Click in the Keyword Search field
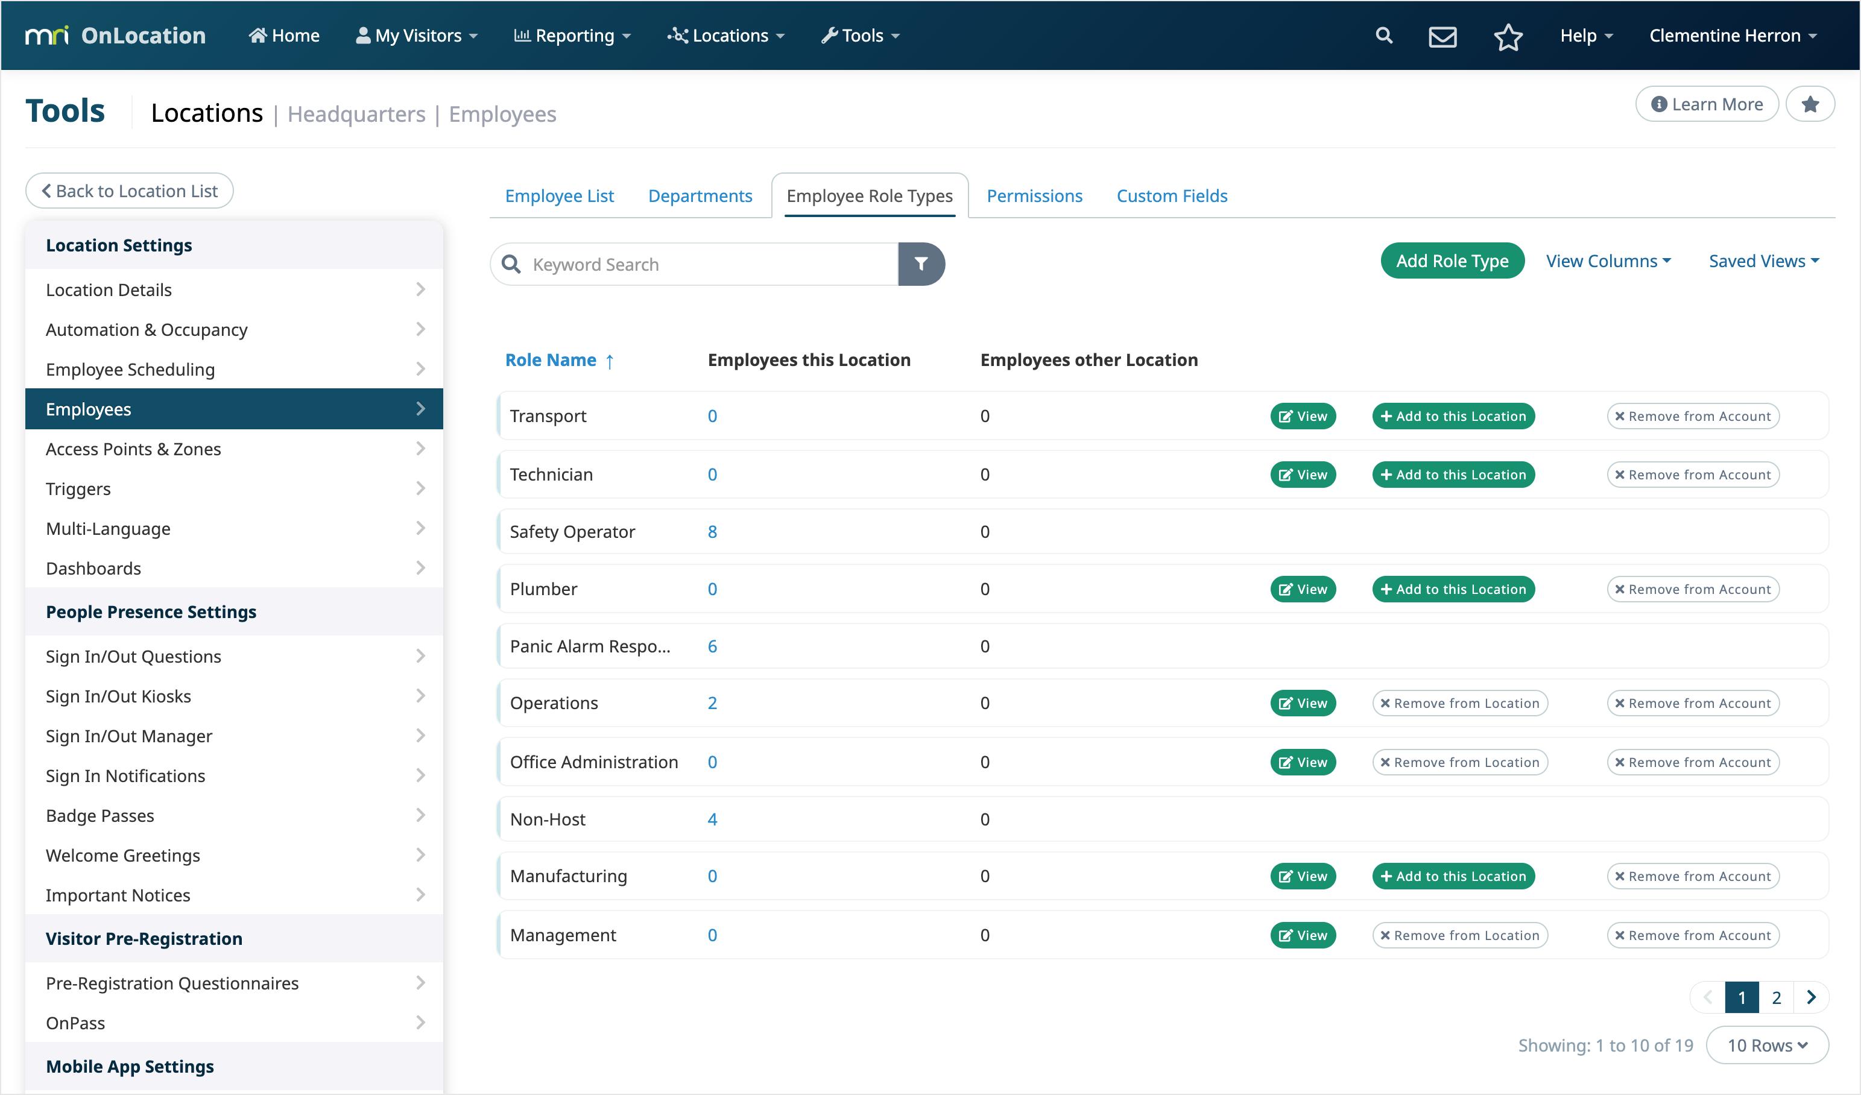This screenshot has width=1861, height=1095. point(709,264)
